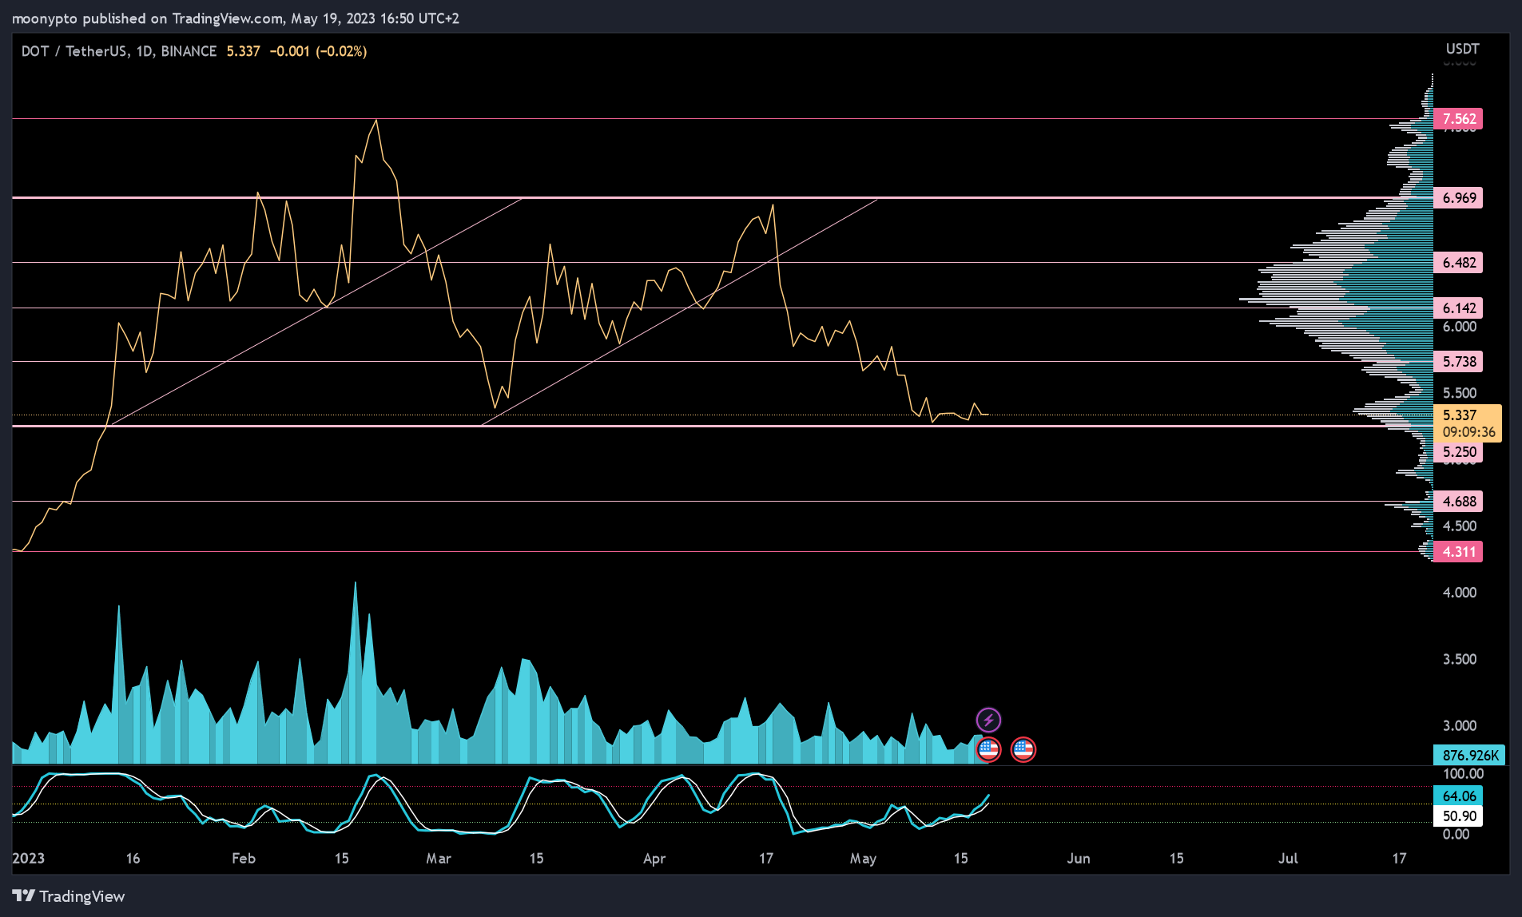Click the second US flag event marker
The height and width of the screenshot is (917, 1522).
[x=1023, y=749]
